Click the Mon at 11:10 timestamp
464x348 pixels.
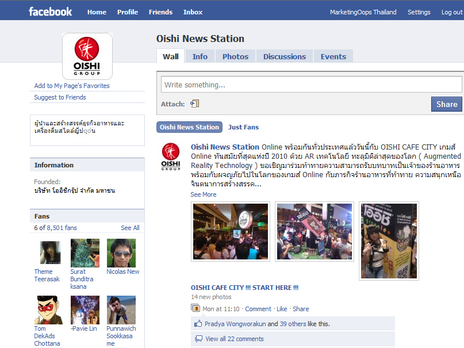221,309
